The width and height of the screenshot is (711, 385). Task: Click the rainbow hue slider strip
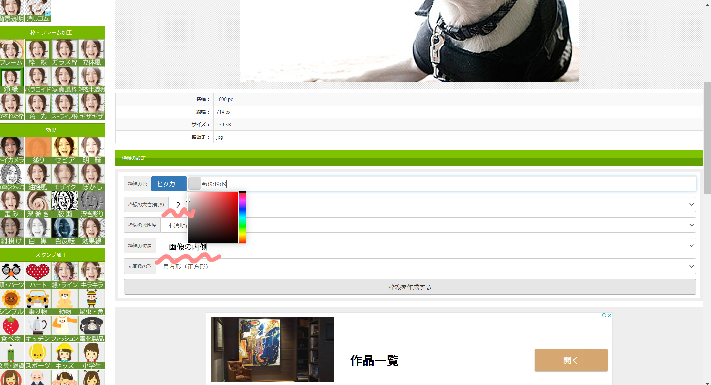[242, 218]
